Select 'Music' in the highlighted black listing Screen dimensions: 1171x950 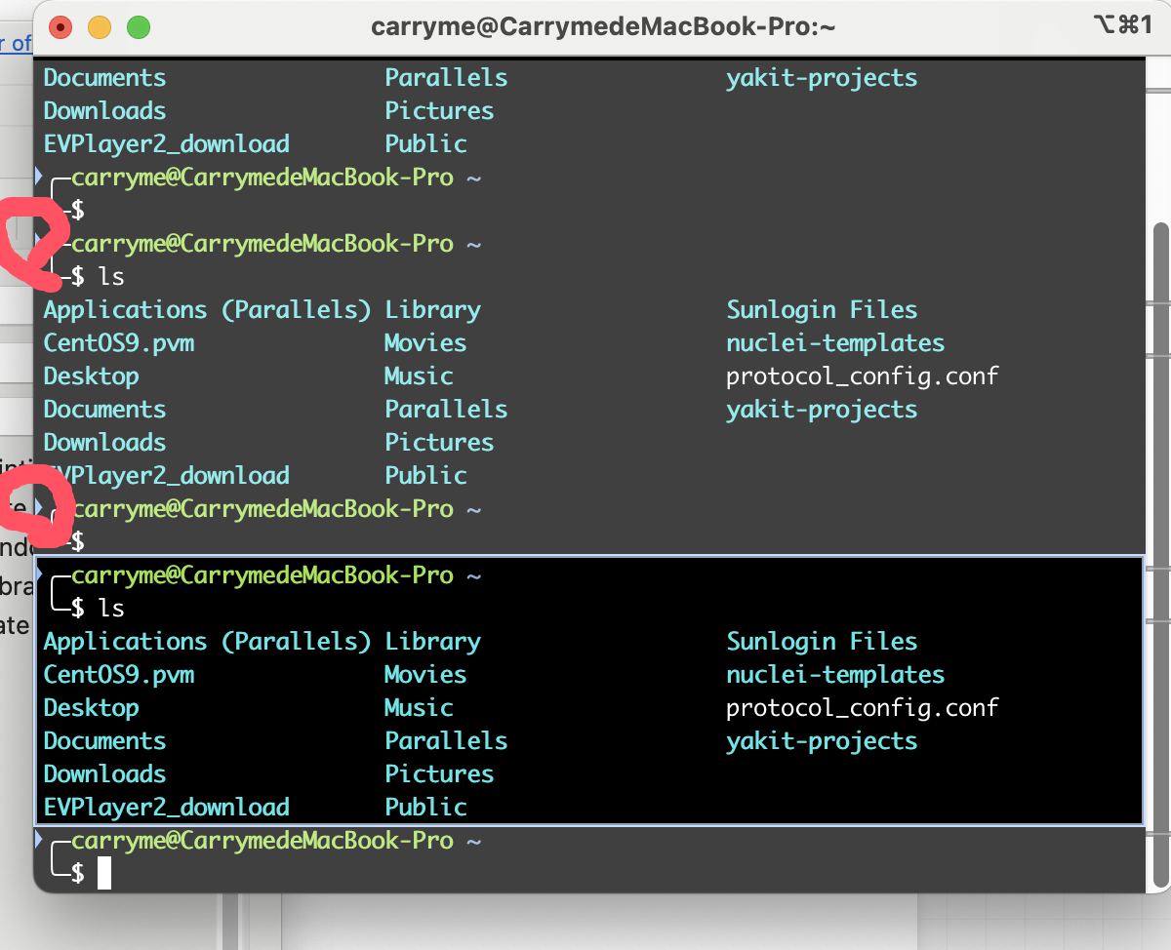[x=419, y=708]
